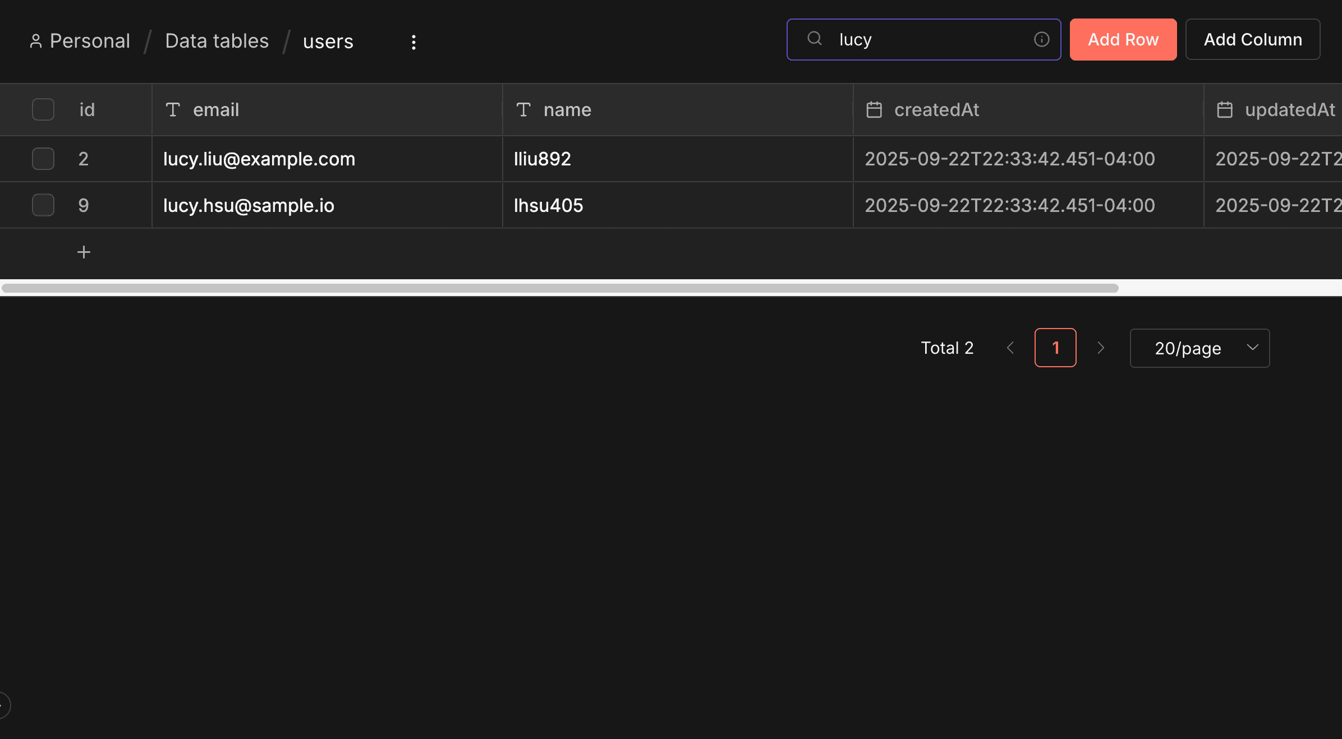Open the table options three-dot menu

[413, 41]
